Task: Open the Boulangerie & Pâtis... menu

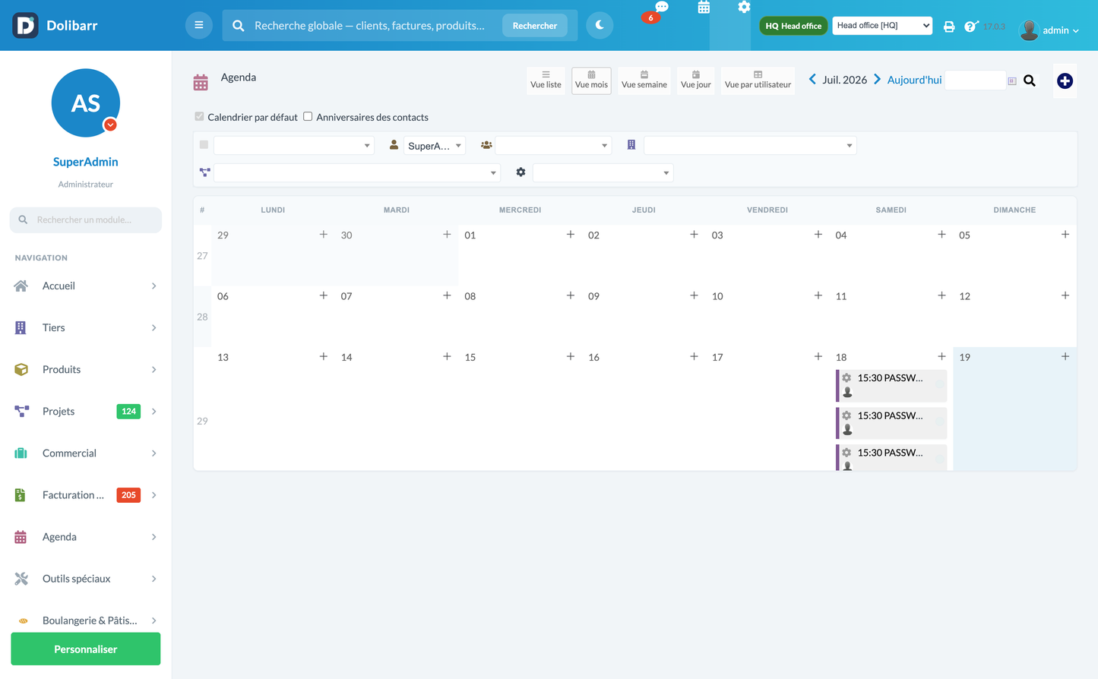Action: tap(86, 620)
